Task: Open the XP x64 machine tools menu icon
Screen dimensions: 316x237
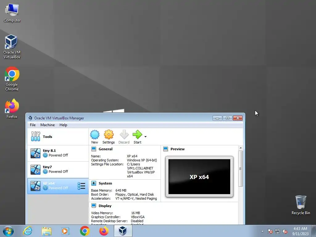Action: (81, 186)
